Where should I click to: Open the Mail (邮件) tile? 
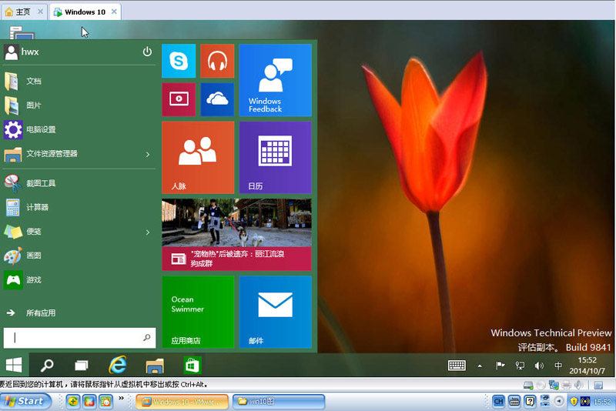(276, 312)
